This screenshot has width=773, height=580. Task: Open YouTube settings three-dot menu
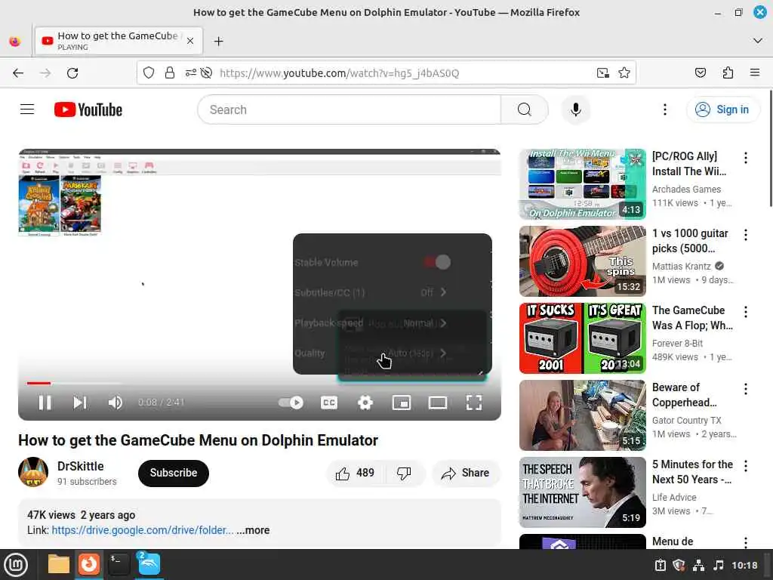(665, 110)
